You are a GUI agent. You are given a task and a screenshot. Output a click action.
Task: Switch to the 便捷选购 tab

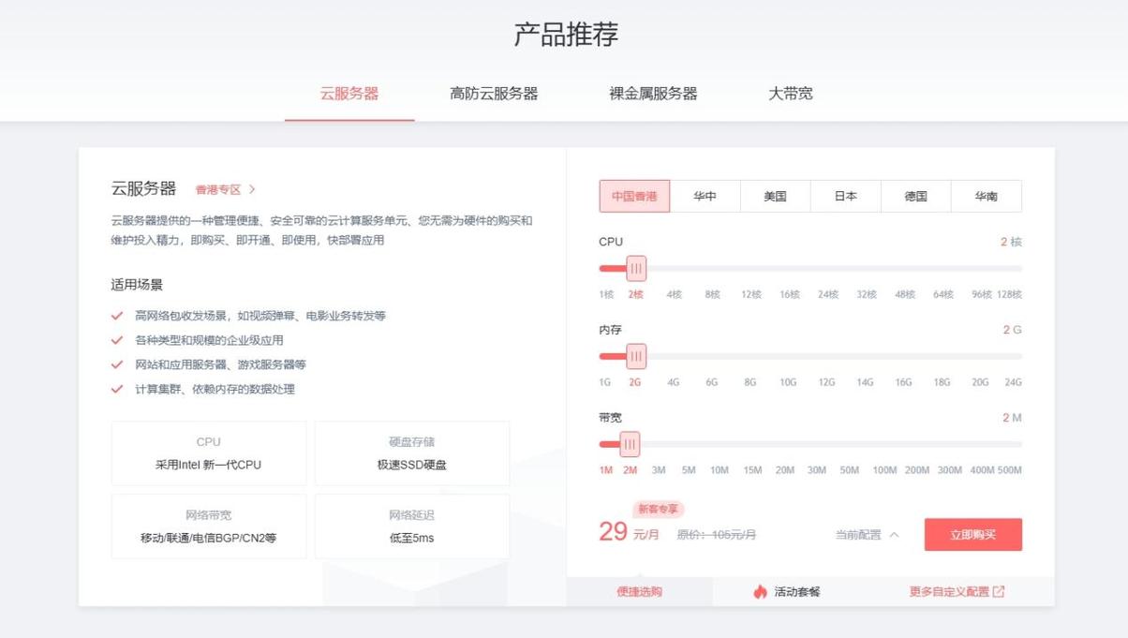coord(639,592)
